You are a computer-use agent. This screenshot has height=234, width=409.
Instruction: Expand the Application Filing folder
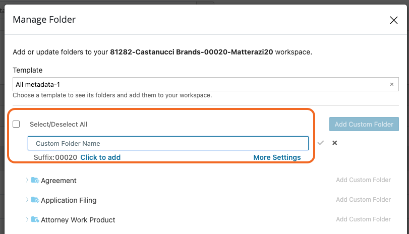coord(27,200)
